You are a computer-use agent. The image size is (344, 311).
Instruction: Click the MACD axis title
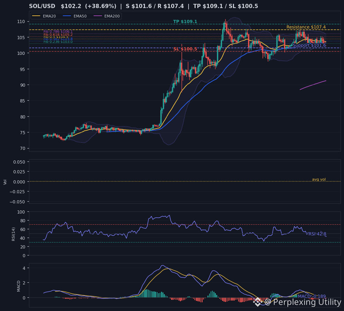(x=19, y=286)
